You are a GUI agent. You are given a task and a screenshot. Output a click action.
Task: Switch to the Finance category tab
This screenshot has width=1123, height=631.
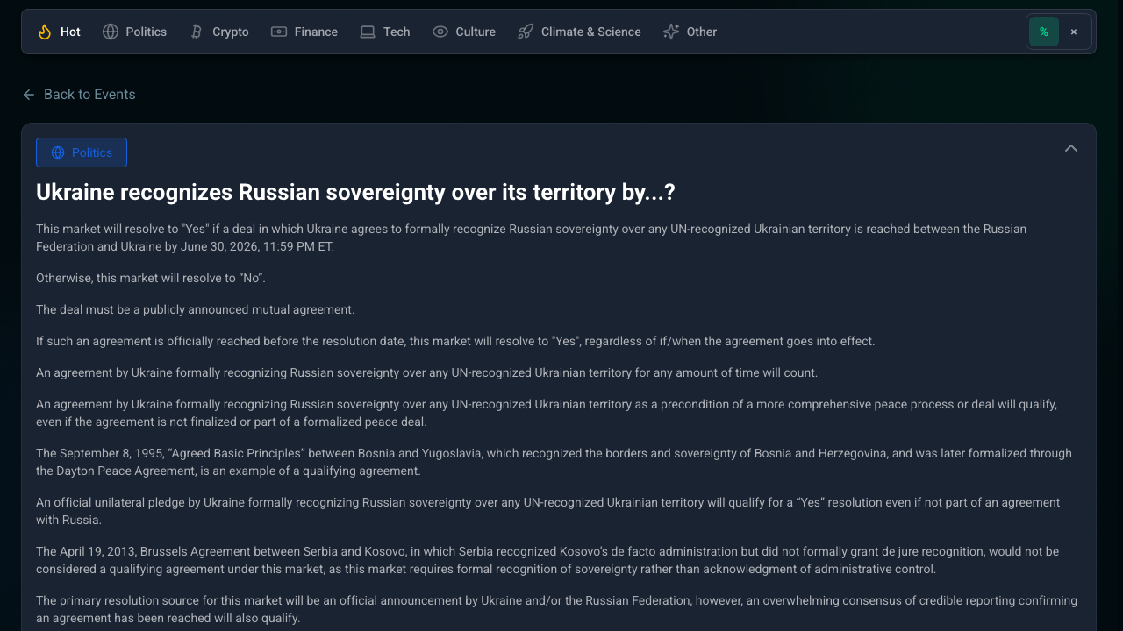[316, 32]
